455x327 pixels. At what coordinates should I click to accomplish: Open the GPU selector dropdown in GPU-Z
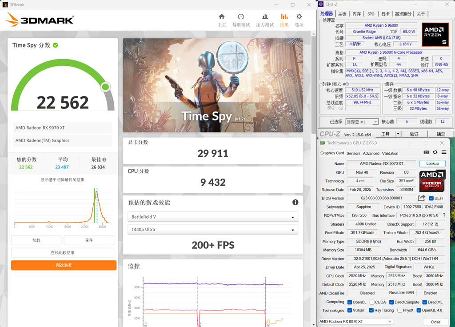(x=356, y=322)
